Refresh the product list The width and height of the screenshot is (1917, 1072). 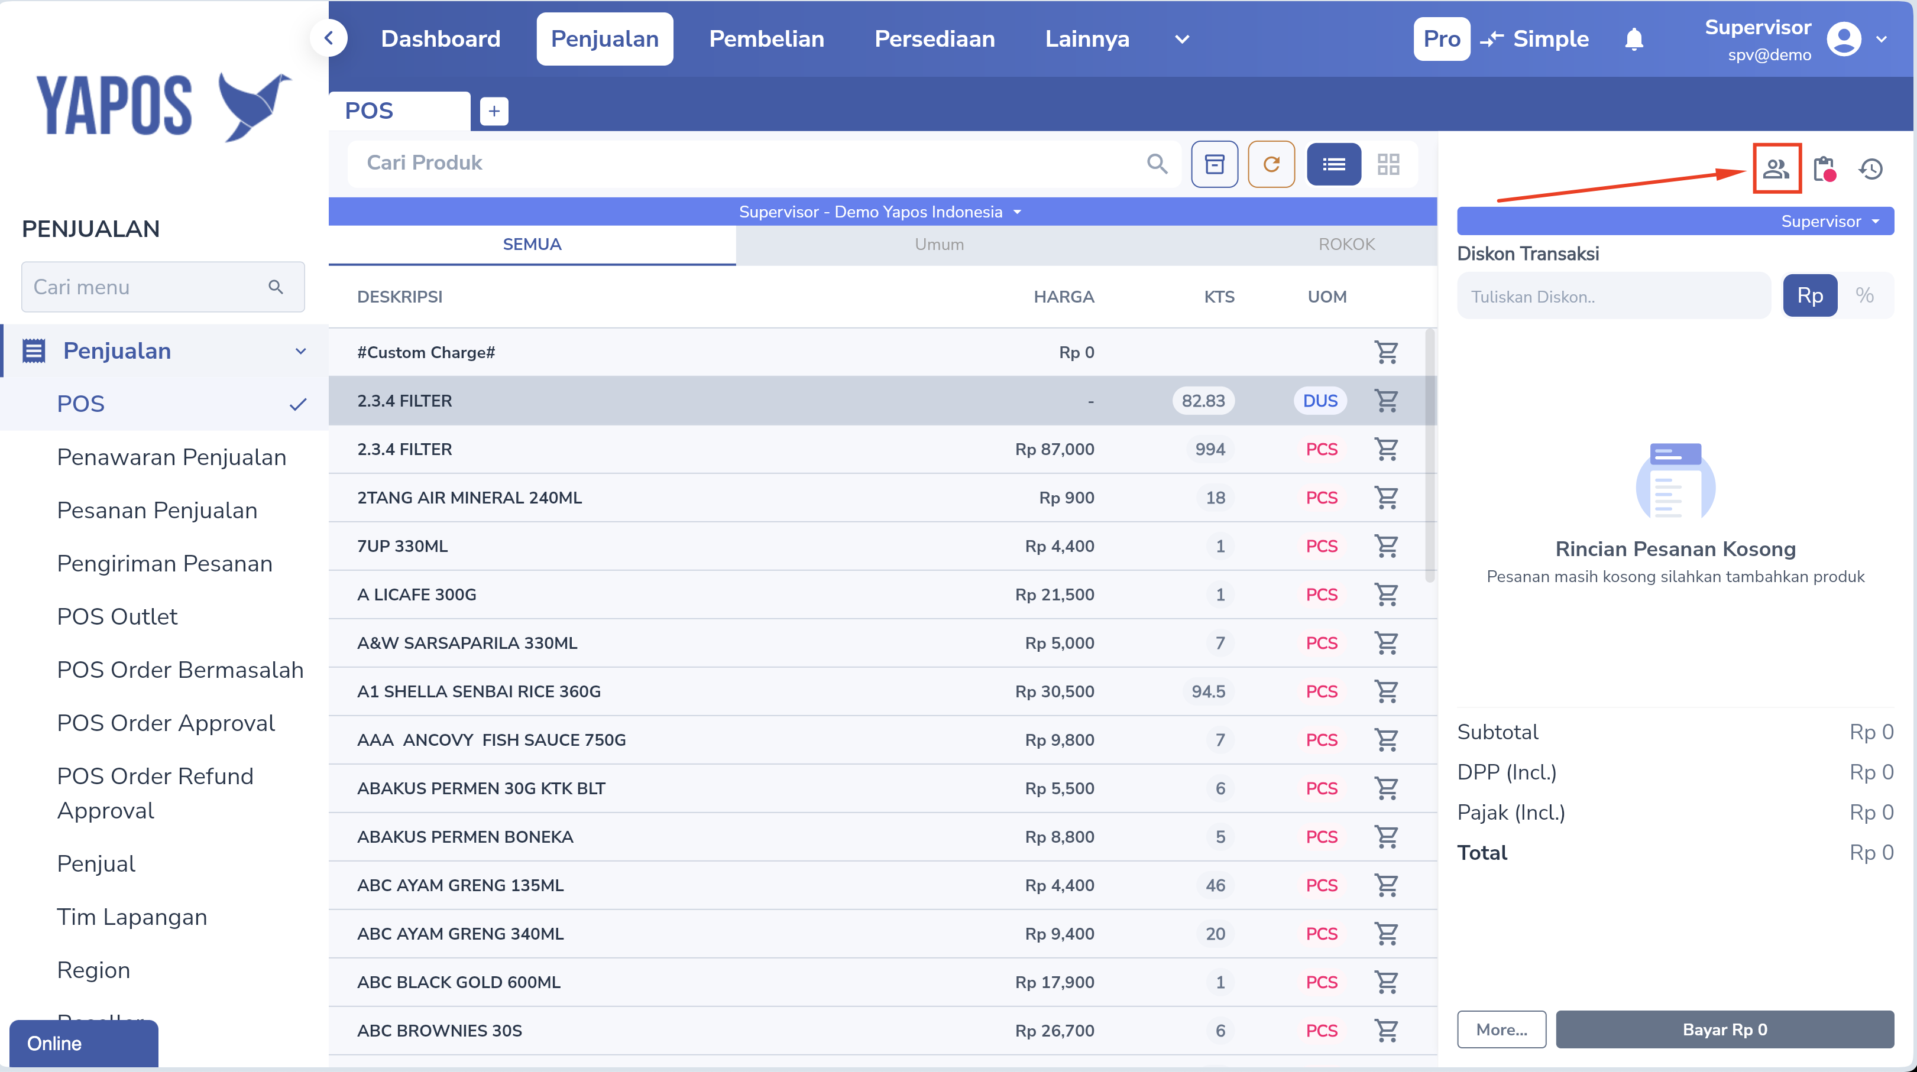1271,164
